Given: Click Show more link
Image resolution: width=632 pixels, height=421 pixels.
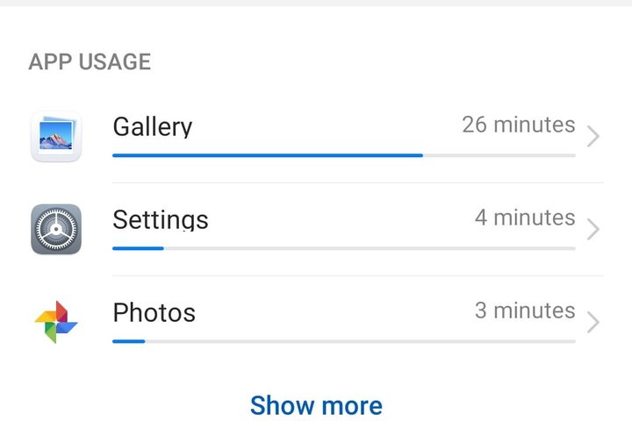Looking at the screenshot, I should (x=316, y=405).
